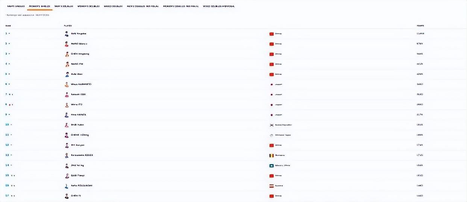Click the Points column header
The width and height of the screenshot is (467, 202).
[420, 26]
